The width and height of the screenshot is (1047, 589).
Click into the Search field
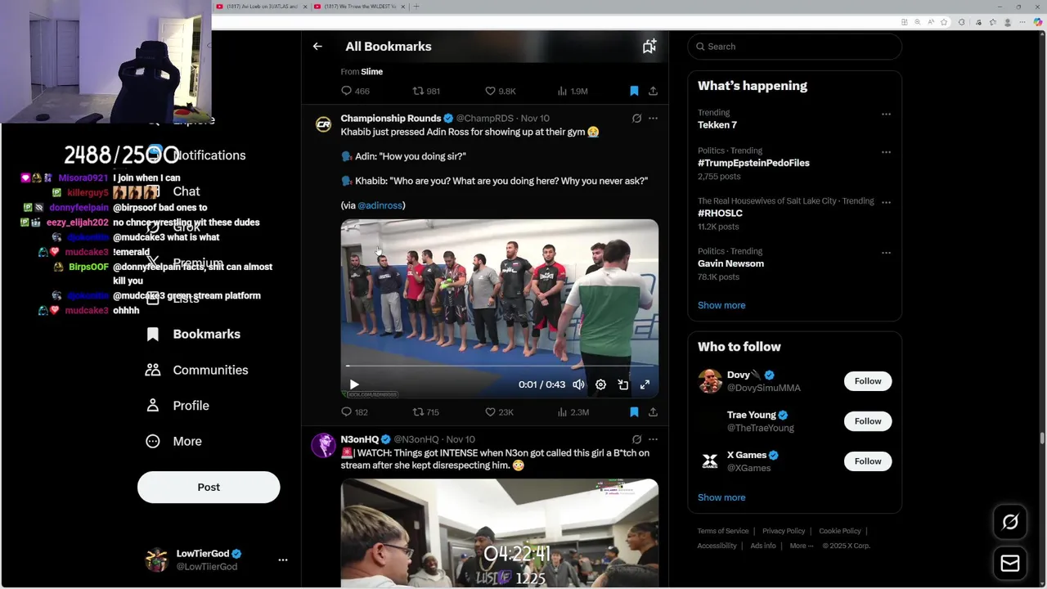(x=794, y=47)
